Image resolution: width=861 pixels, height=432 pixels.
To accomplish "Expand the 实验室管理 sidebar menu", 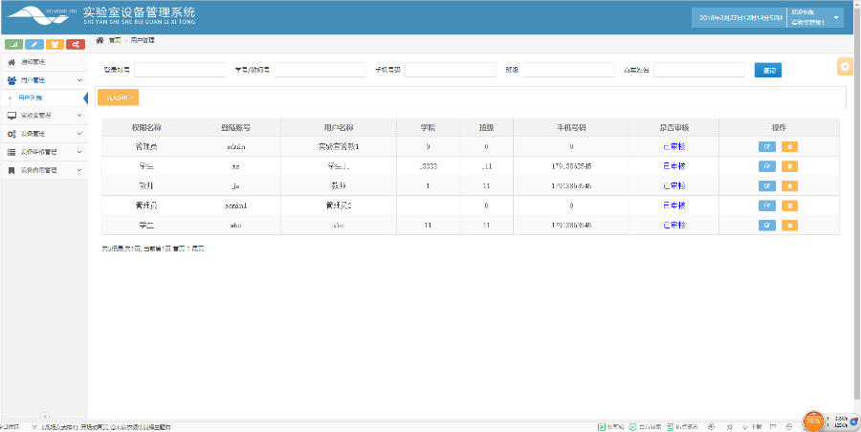I will click(x=43, y=115).
